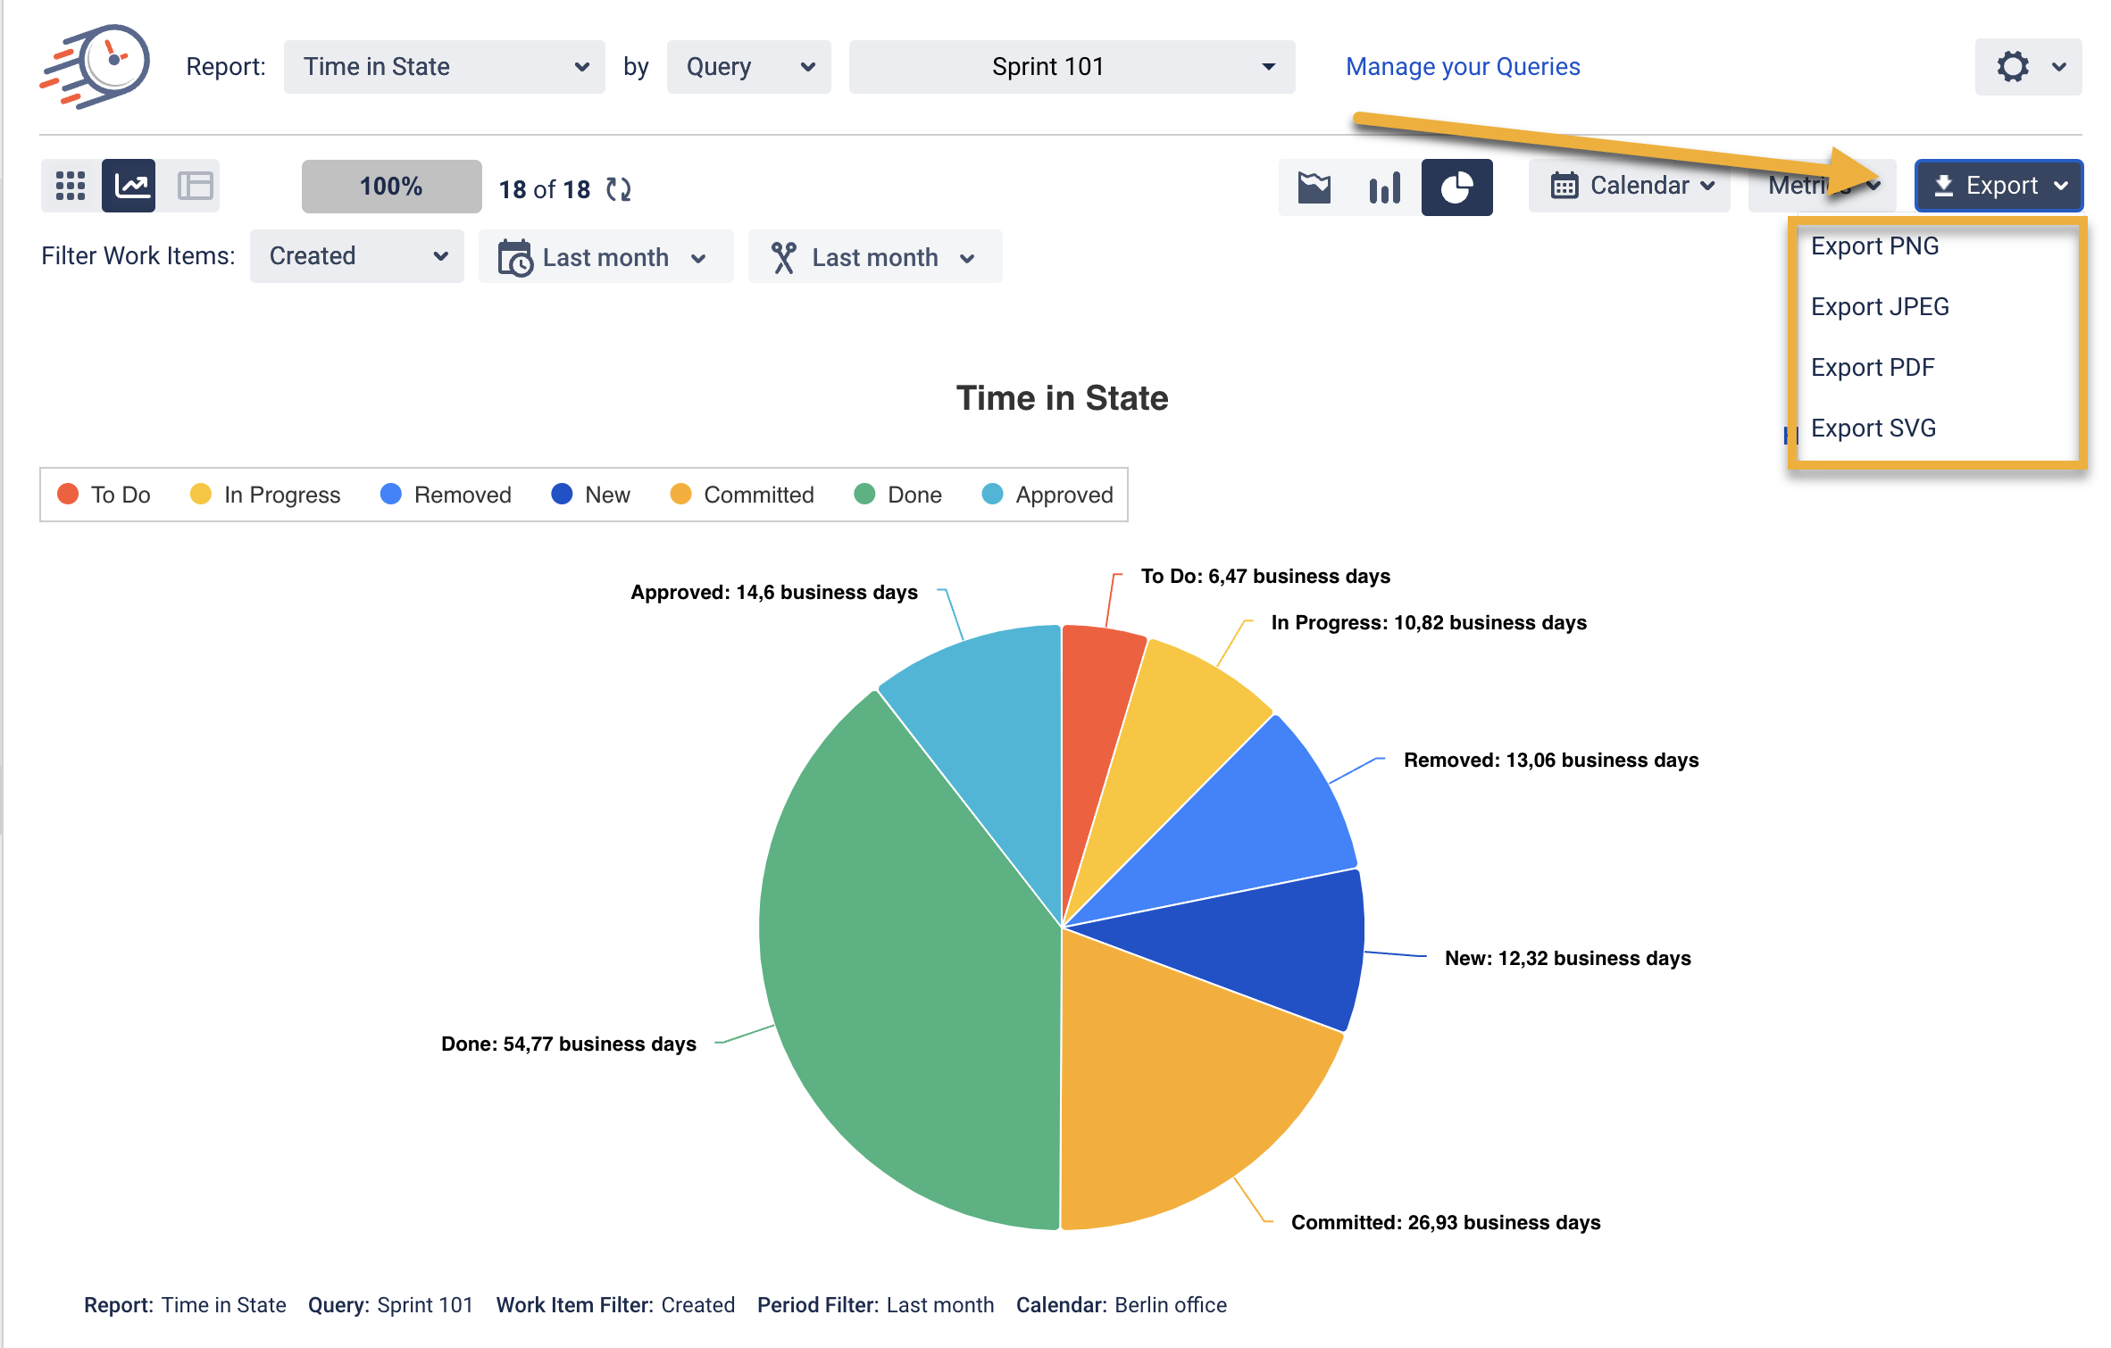The width and height of the screenshot is (2111, 1348).
Task: Select the chart view icon
Action: (x=129, y=186)
